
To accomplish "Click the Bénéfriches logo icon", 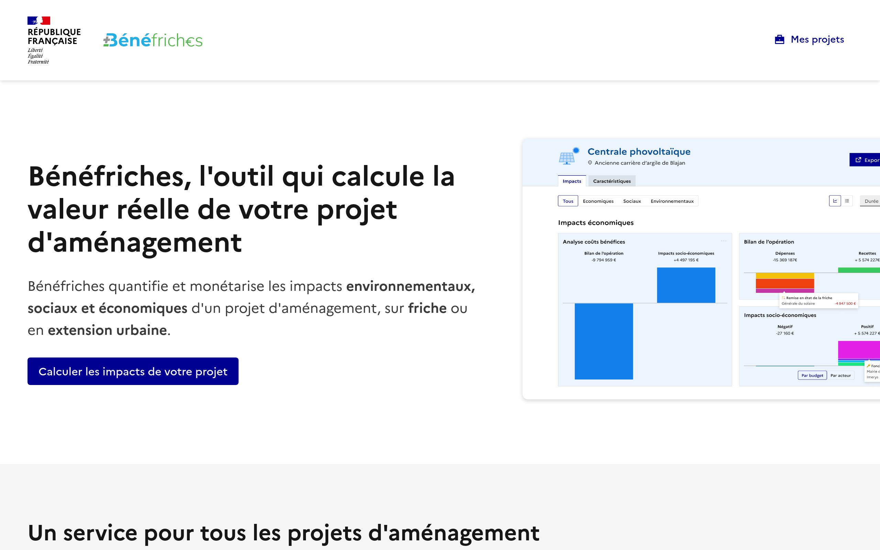I will coord(152,40).
